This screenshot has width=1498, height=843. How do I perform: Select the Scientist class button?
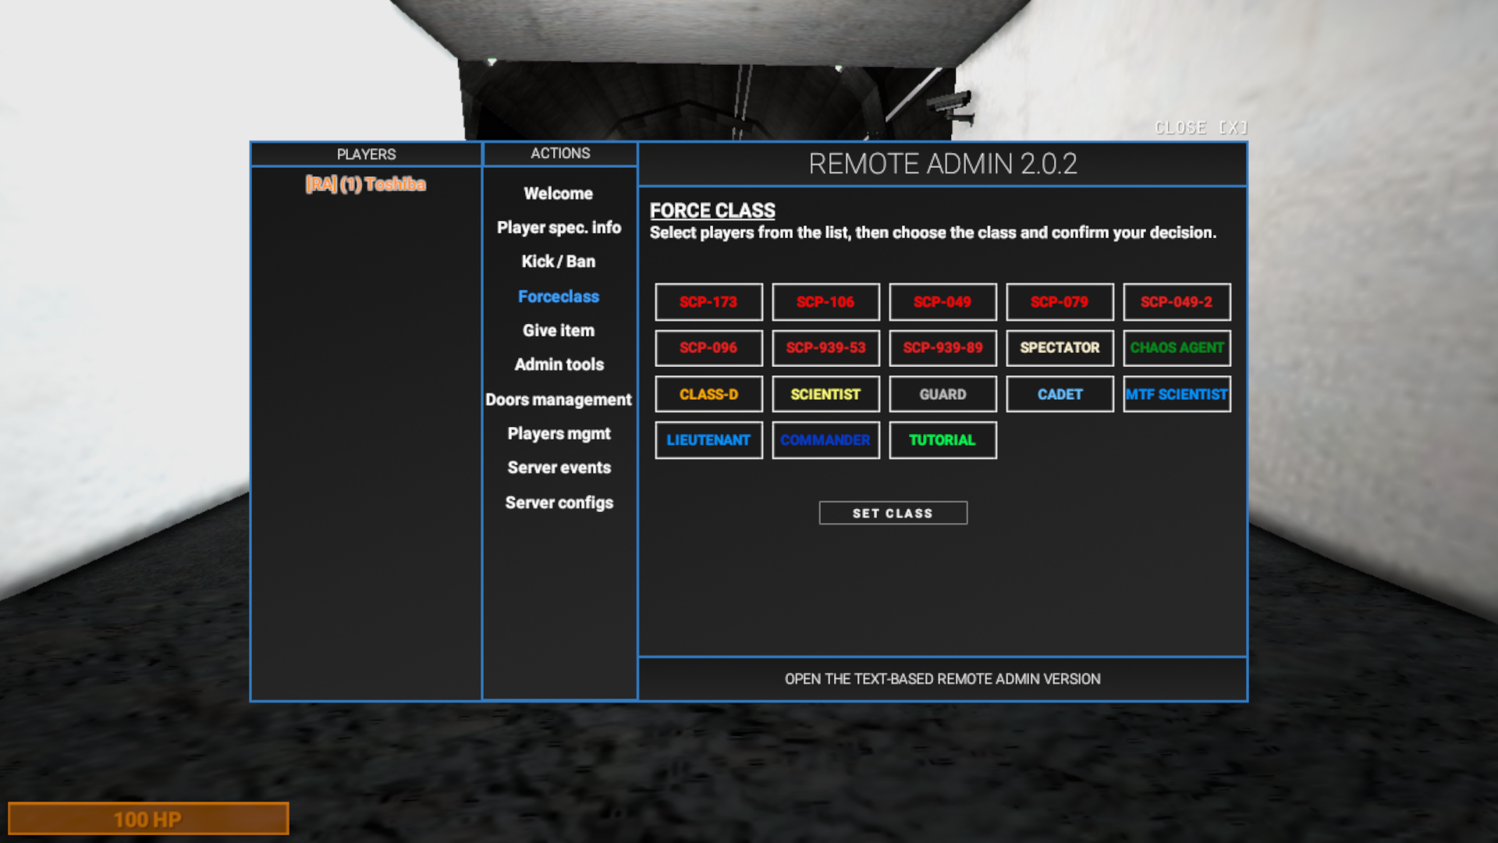[825, 394]
